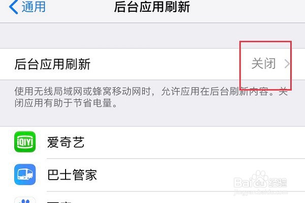The image size is (305, 203).
Task: Change the 关闭 value option
Action: [263, 64]
